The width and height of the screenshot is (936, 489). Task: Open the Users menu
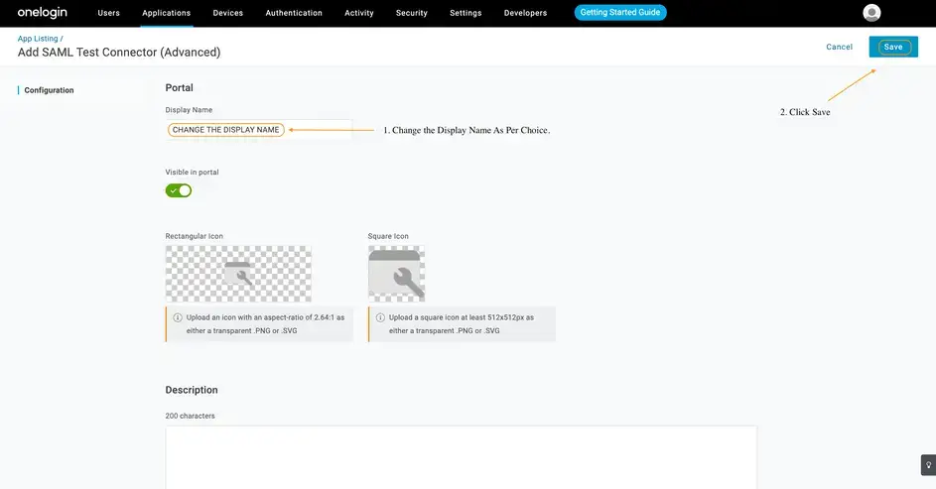click(x=108, y=13)
